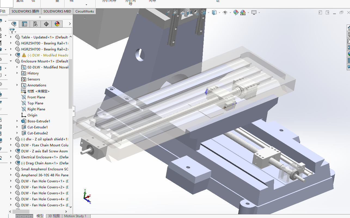The width and height of the screenshot is (350, 218).
Task: Click the right-arrow split window button
Action: click(x=327, y=13)
